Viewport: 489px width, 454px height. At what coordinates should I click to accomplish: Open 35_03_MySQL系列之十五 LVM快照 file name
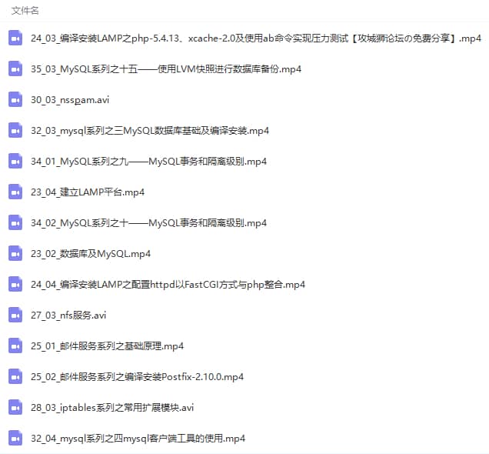coord(166,69)
